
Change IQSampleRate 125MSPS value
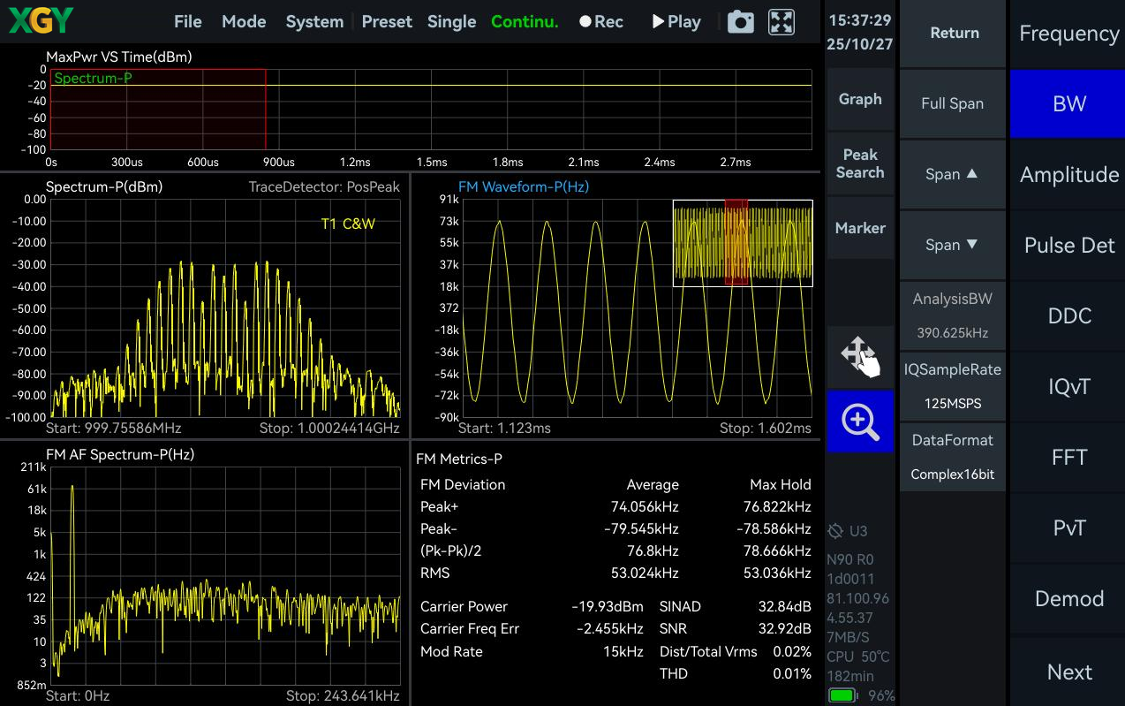[x=952, y=386]
